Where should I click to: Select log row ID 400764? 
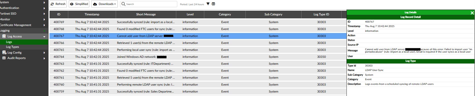[198, 57]
